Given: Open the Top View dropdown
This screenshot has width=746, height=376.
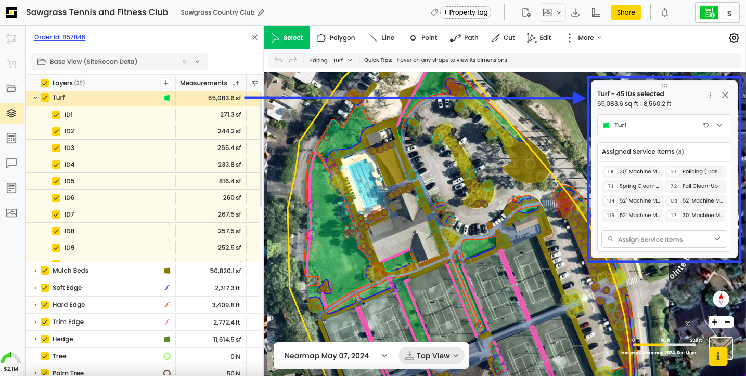Looking at the screenshot, I should [431, 356].
